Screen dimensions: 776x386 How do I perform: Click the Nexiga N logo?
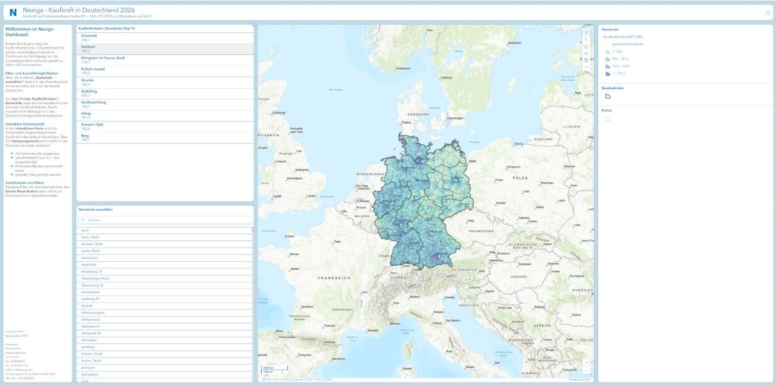[x=12, y=12]
